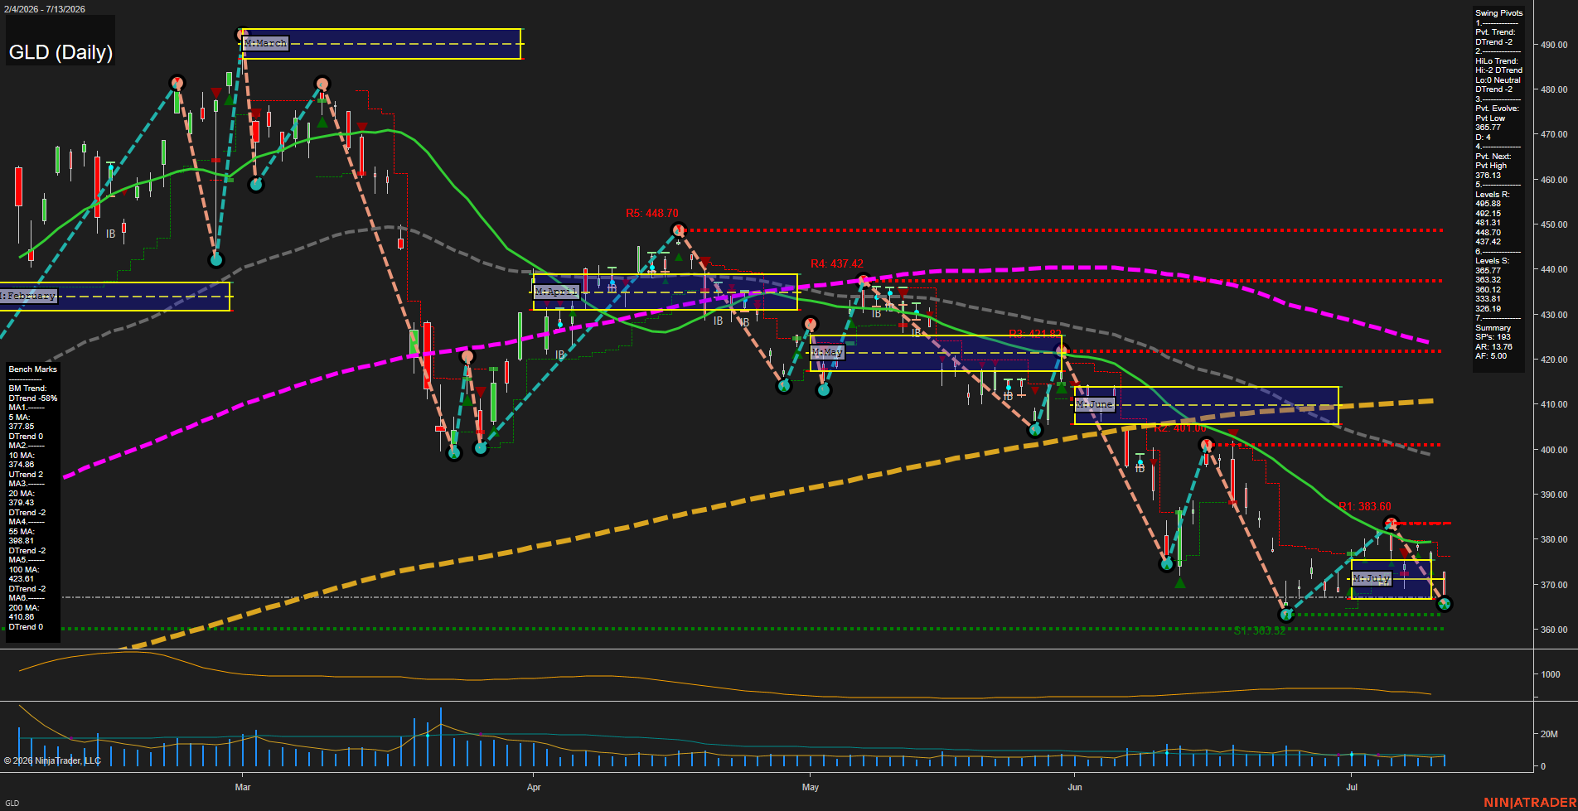The image size is (1578, 811).
Task: Click the 360.12 support level value
Action: (1488, 290)
